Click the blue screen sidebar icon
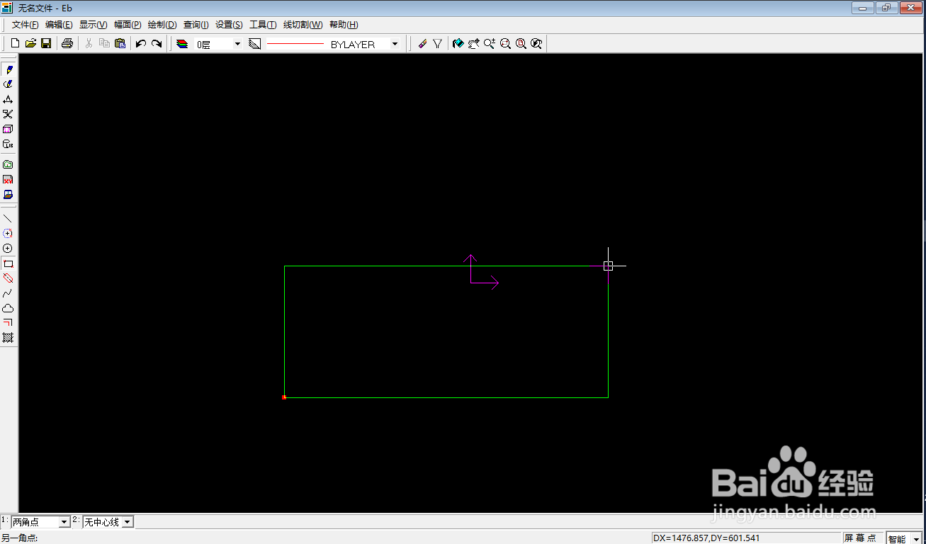926x544 pixels. (9, 194)
